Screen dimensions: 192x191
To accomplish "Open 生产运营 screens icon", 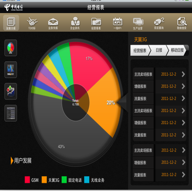I will pos(138,23).
